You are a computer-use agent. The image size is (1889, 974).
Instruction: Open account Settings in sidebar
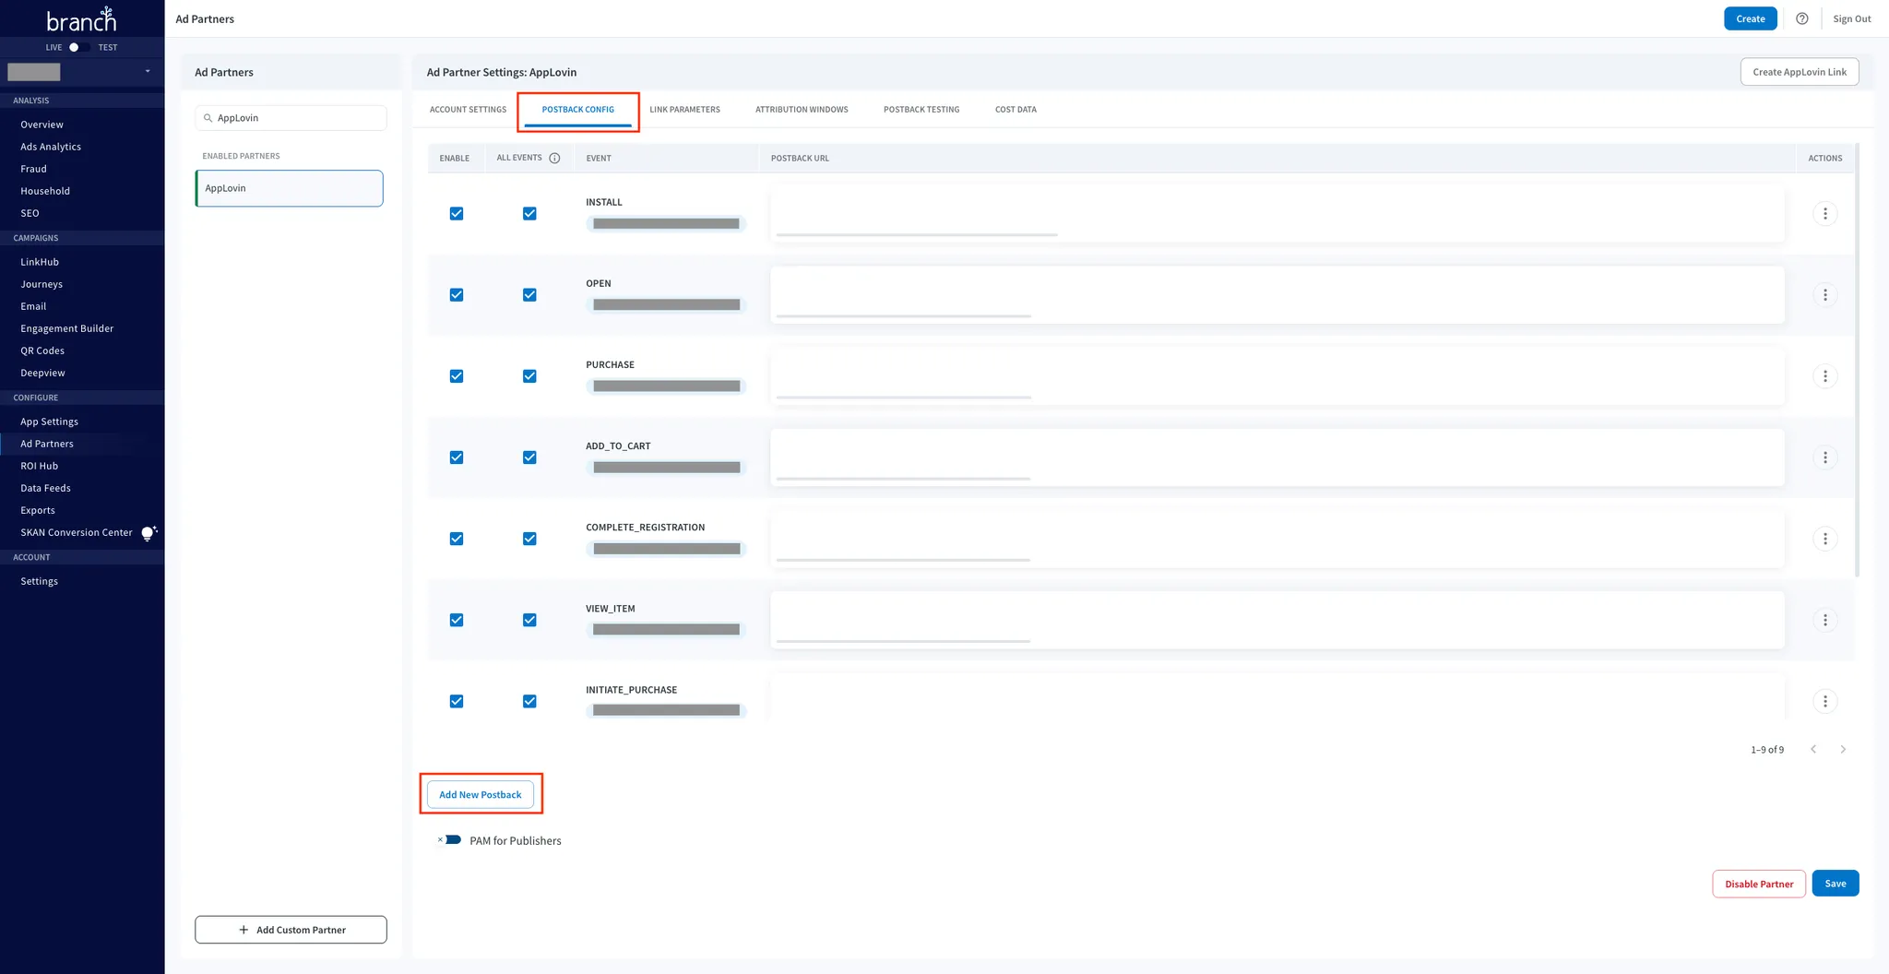coord(39,581)
